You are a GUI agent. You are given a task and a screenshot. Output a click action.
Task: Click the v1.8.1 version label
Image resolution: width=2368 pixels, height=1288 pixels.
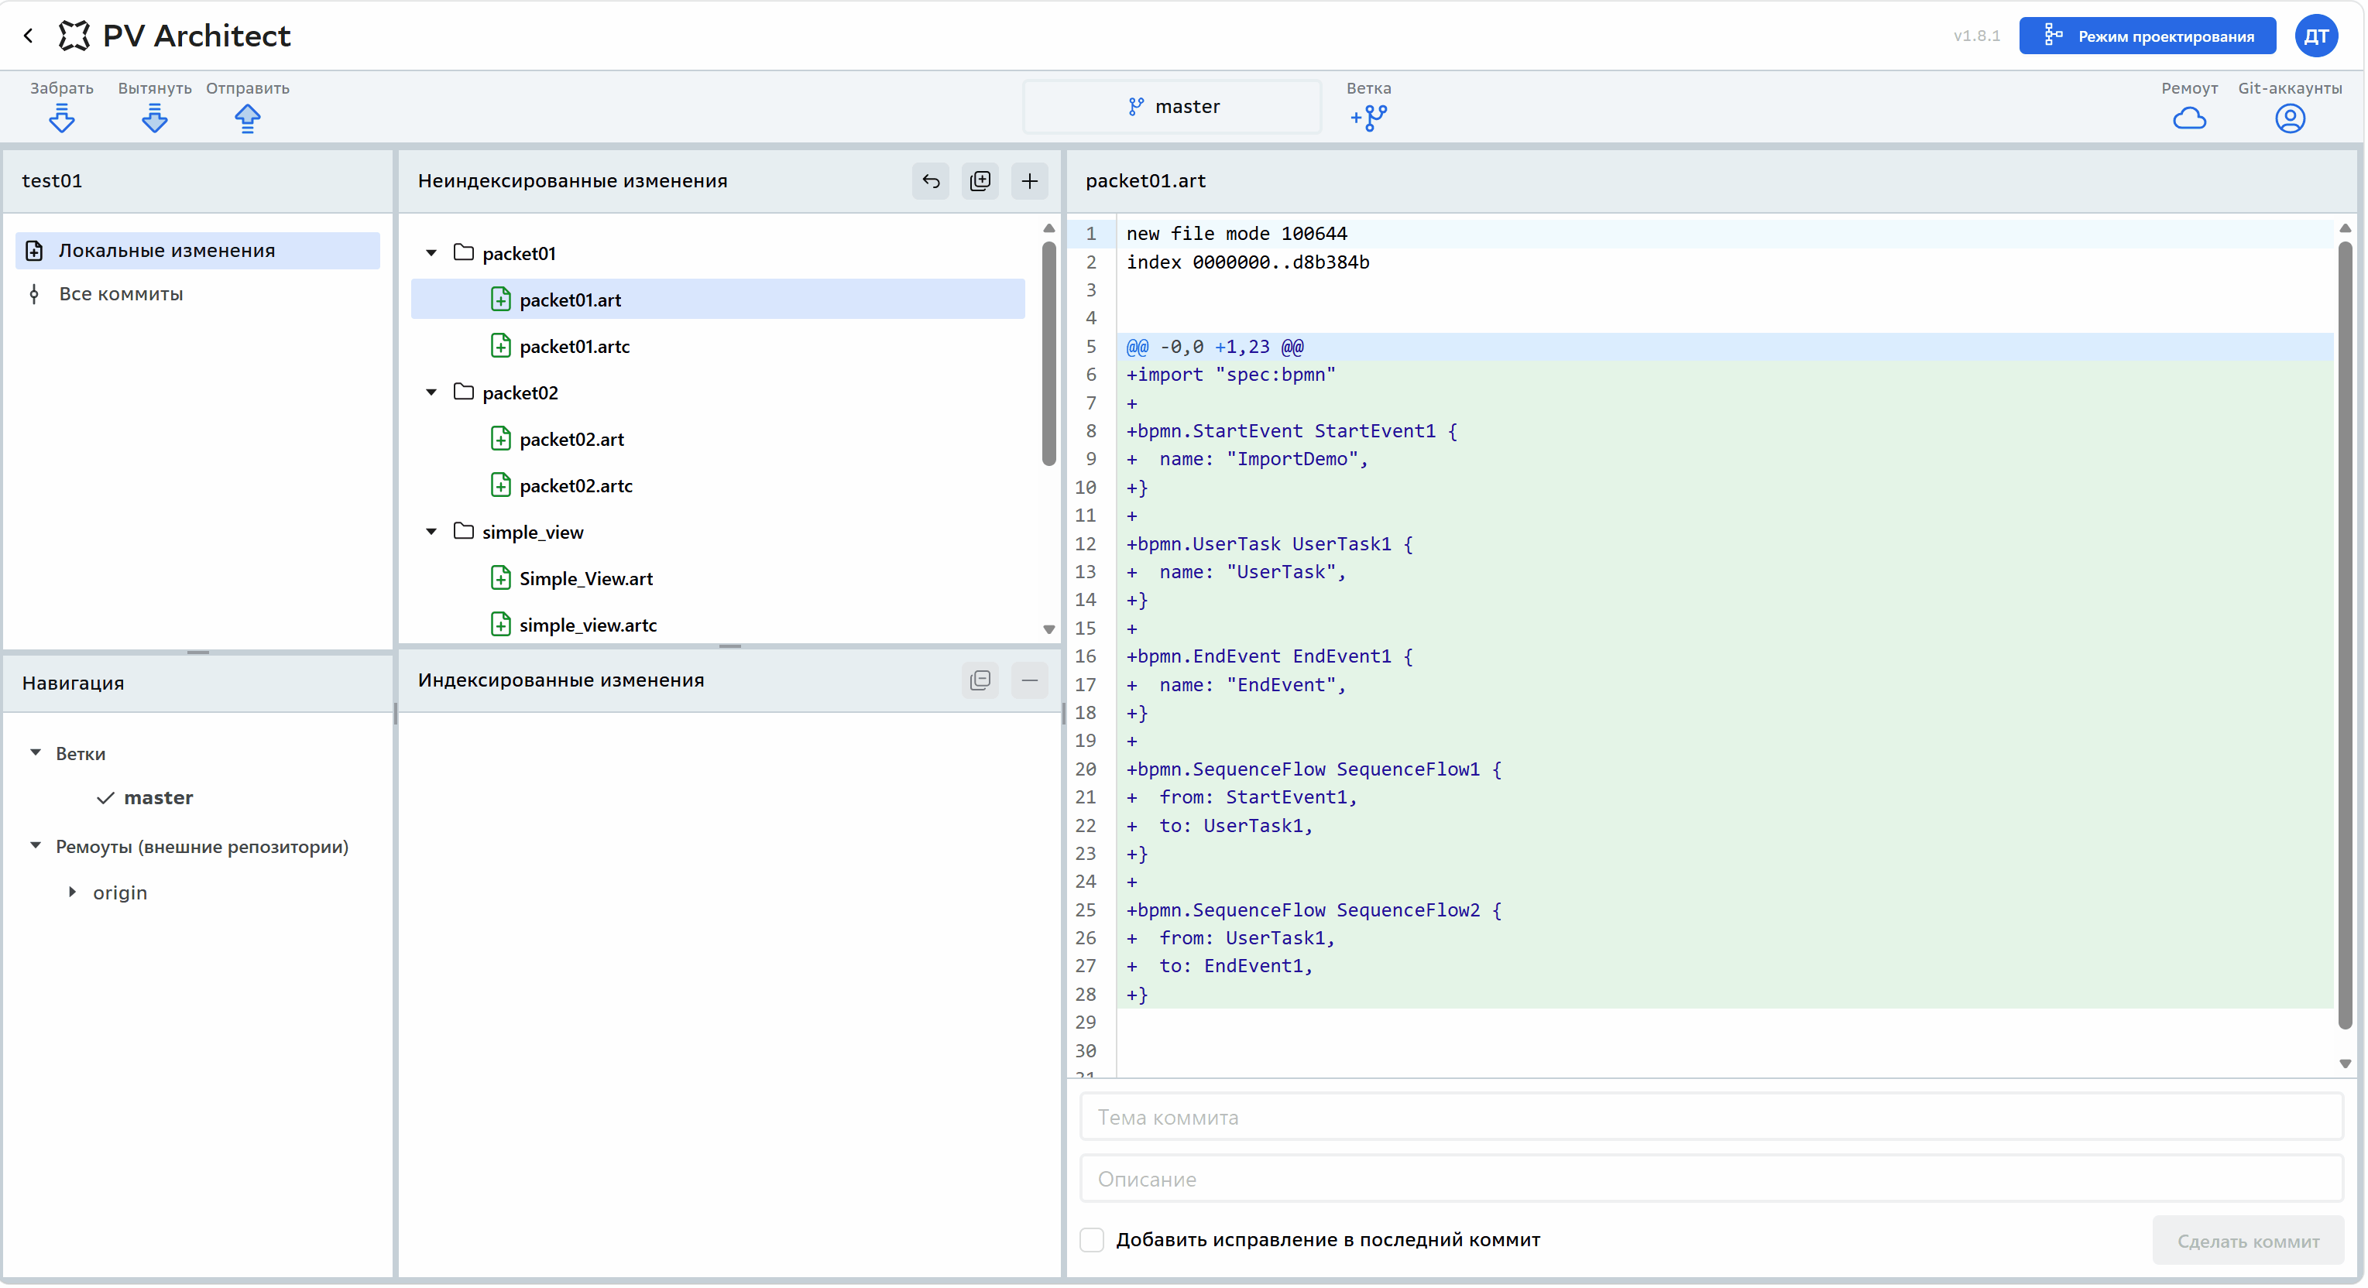[1976, 36]
